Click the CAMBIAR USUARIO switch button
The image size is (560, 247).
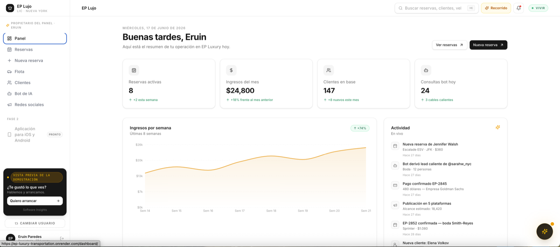(x=35, y=223)
